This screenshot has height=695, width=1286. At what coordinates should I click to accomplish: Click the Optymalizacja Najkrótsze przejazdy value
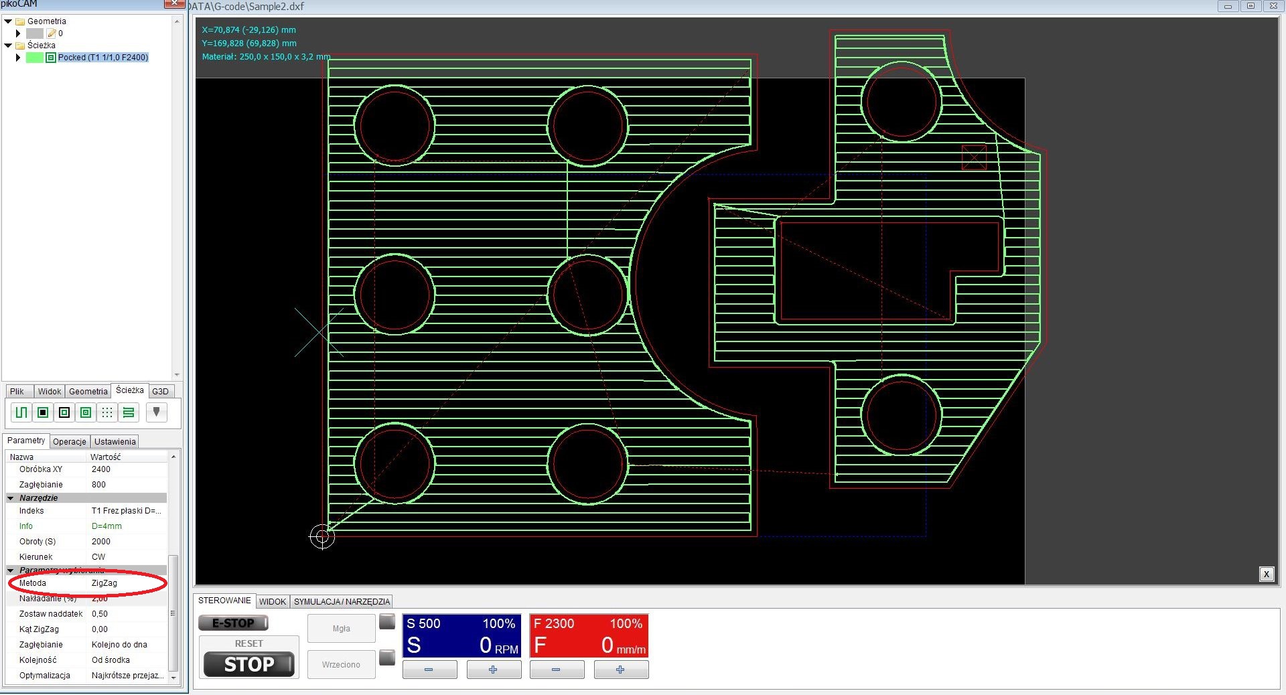coord(127,676)
